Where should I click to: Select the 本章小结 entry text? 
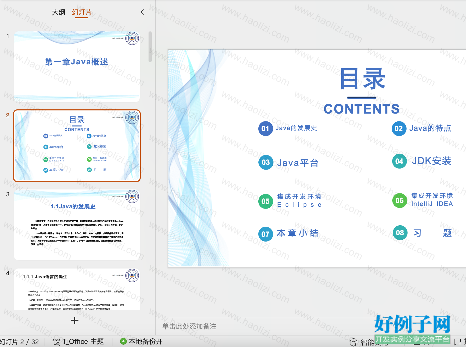298,233
